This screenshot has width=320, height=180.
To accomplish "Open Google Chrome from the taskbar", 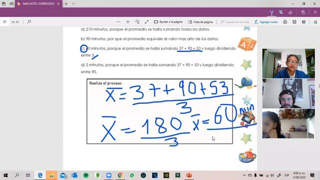I will pos(120,175).
